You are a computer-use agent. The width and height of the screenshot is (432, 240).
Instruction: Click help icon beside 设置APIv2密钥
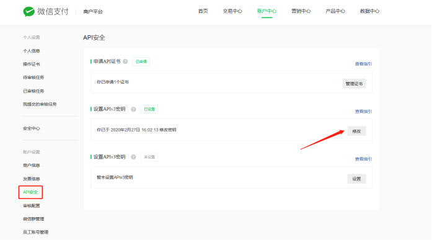[133, 109]
